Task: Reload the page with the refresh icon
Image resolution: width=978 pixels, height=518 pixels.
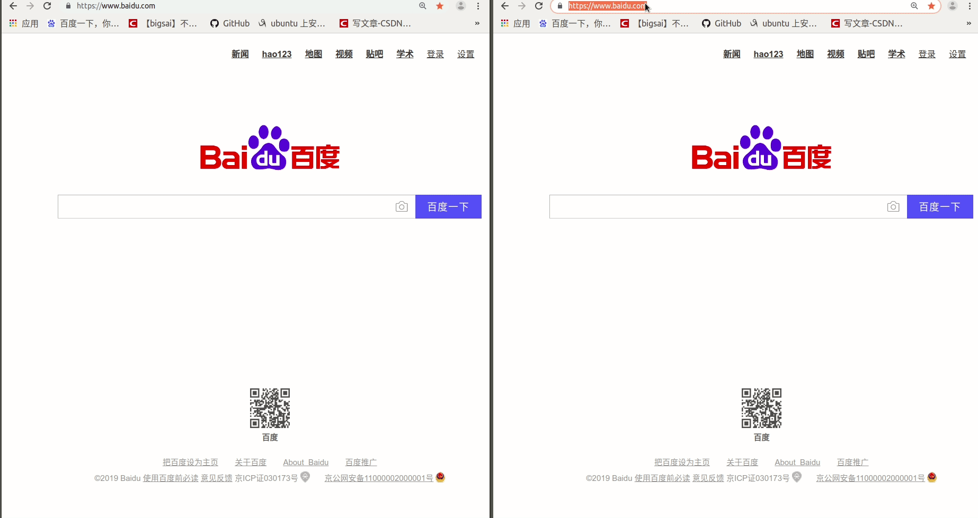Action: click(47, 6)
